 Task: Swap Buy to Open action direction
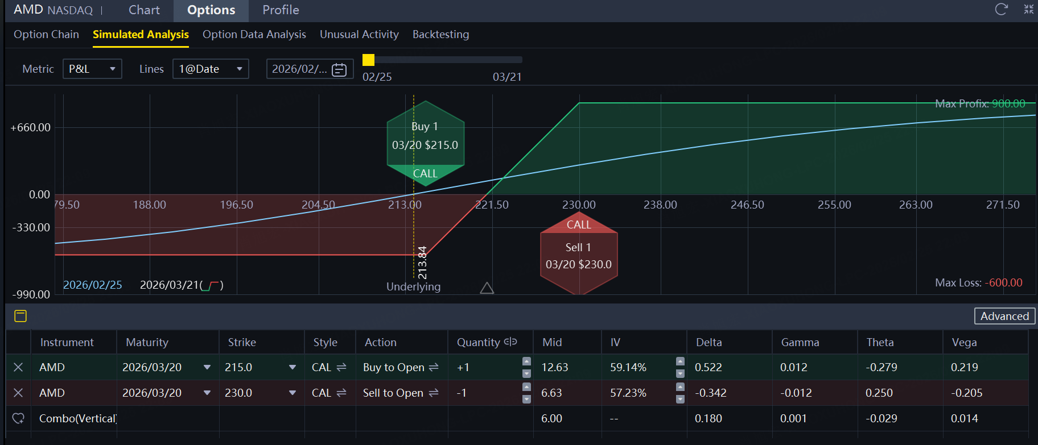(x=434, y=367)
